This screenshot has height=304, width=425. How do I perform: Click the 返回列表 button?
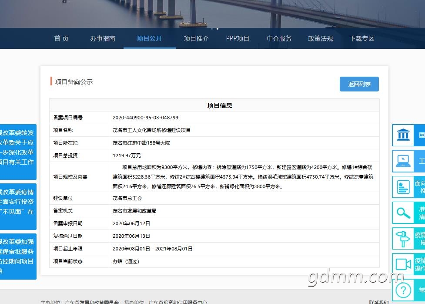coord(359,84)
